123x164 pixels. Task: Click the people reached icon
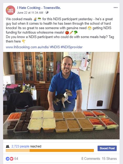point(8,146)
